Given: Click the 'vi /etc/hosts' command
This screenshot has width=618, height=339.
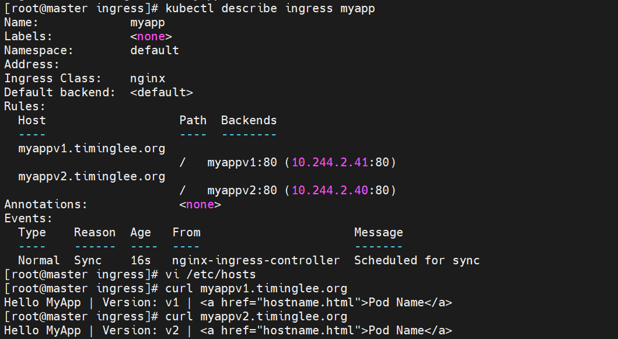Looking at the screenshot, I should pos(211,274).
